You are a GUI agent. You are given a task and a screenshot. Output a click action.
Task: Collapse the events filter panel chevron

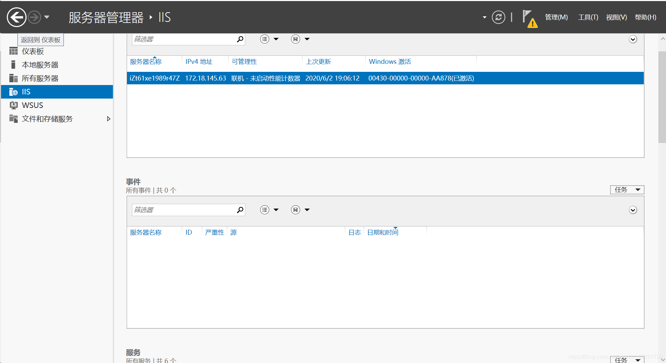(x=633, y=210)
